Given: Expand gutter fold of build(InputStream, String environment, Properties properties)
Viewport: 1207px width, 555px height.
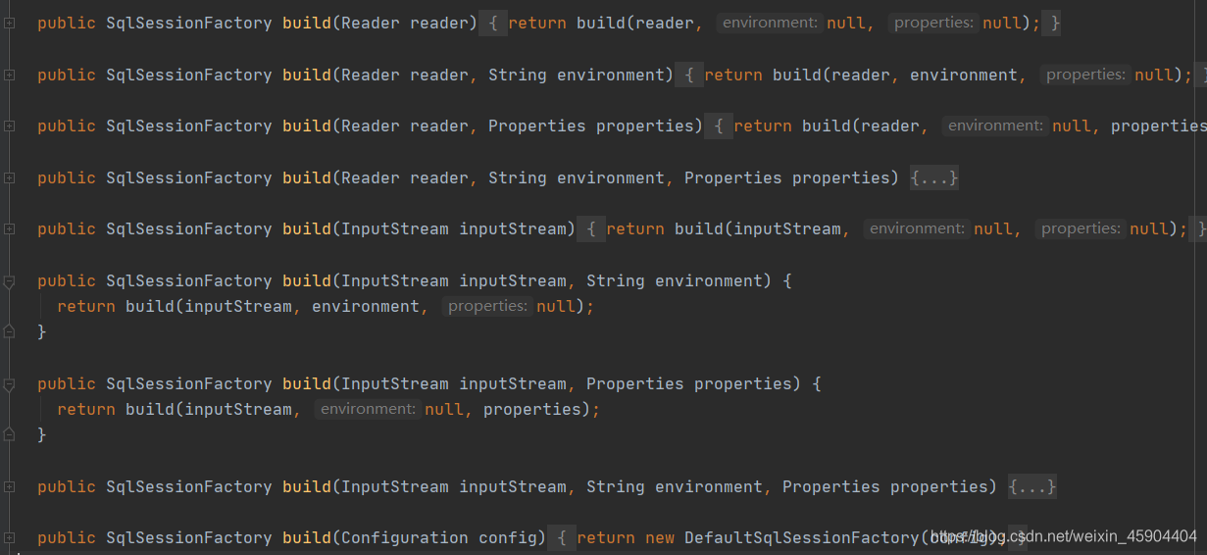Looking at the screenshot, I should click(x=9, y=487).
